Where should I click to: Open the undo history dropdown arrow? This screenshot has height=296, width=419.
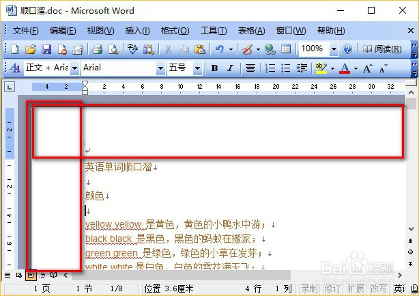tap(231, 49)
